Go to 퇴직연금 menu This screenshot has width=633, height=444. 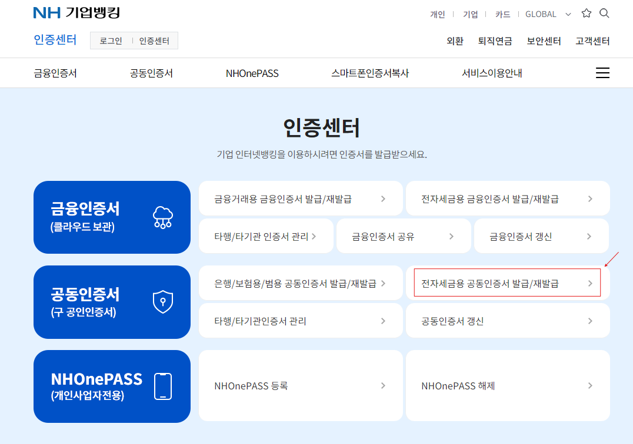[x=495, y=41]
